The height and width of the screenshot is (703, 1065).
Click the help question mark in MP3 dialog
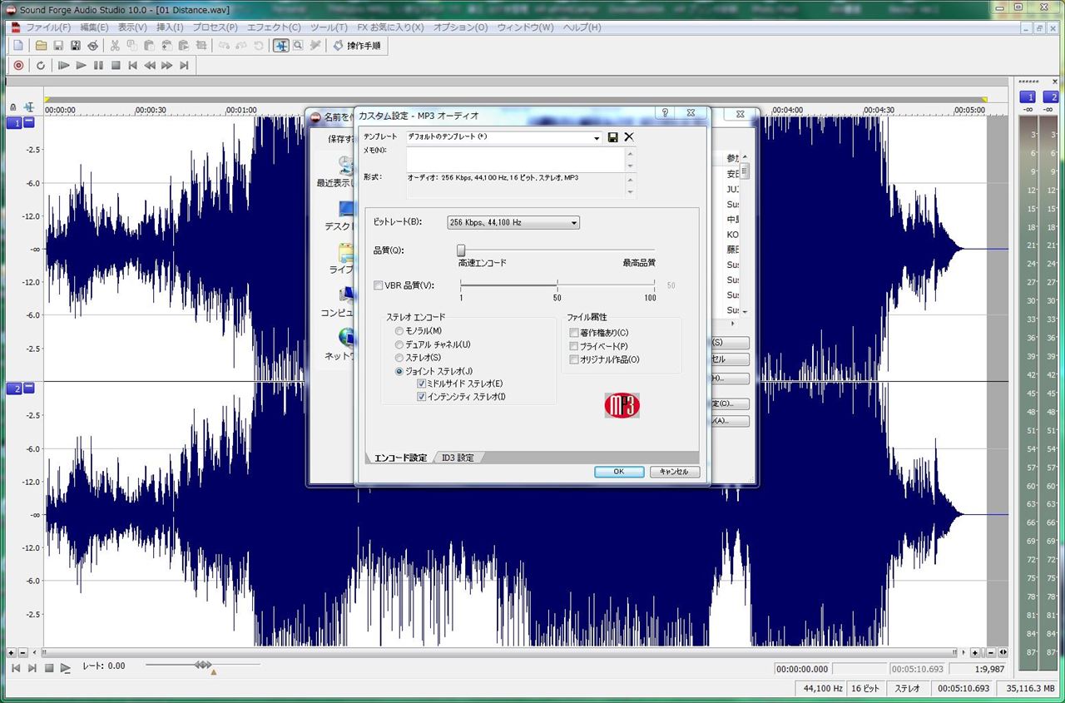coord(666,112)
